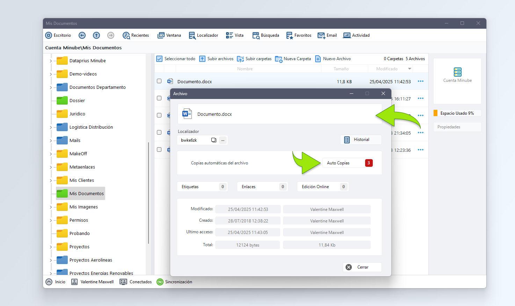Click the Escritorio toolbar icon
Image resolution: width=515 pixels, height=306 pixels.
pos(49,35)
